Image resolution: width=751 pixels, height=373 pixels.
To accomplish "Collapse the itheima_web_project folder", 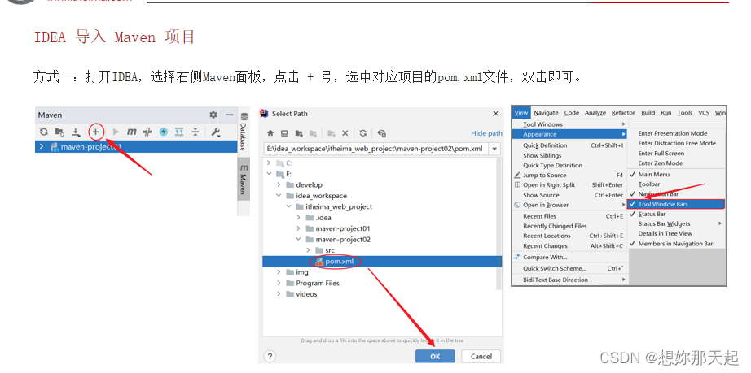I will pos(288,206).
